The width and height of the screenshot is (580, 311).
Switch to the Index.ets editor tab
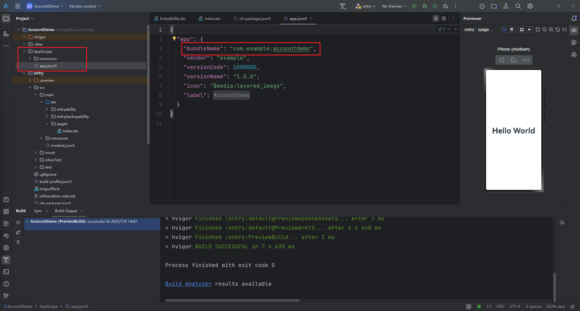click(x=212, y=18)
